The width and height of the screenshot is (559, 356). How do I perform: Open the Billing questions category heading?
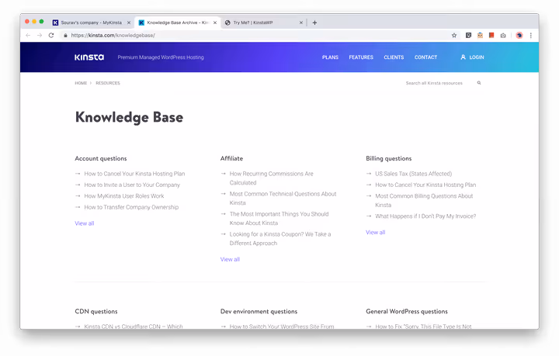(x=389, y=158)
